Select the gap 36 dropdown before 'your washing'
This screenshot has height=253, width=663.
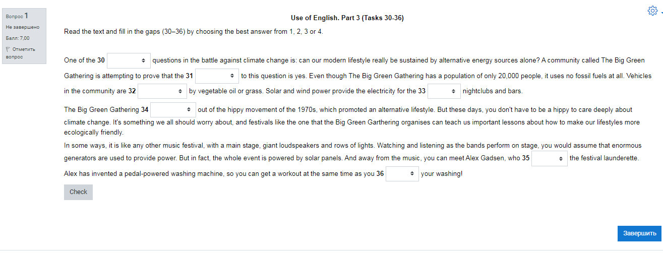click(402, 174)
